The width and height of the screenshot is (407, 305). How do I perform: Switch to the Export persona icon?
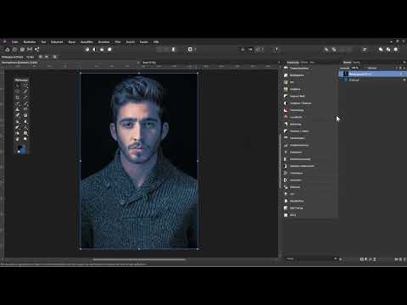click(x=37, y=50)
